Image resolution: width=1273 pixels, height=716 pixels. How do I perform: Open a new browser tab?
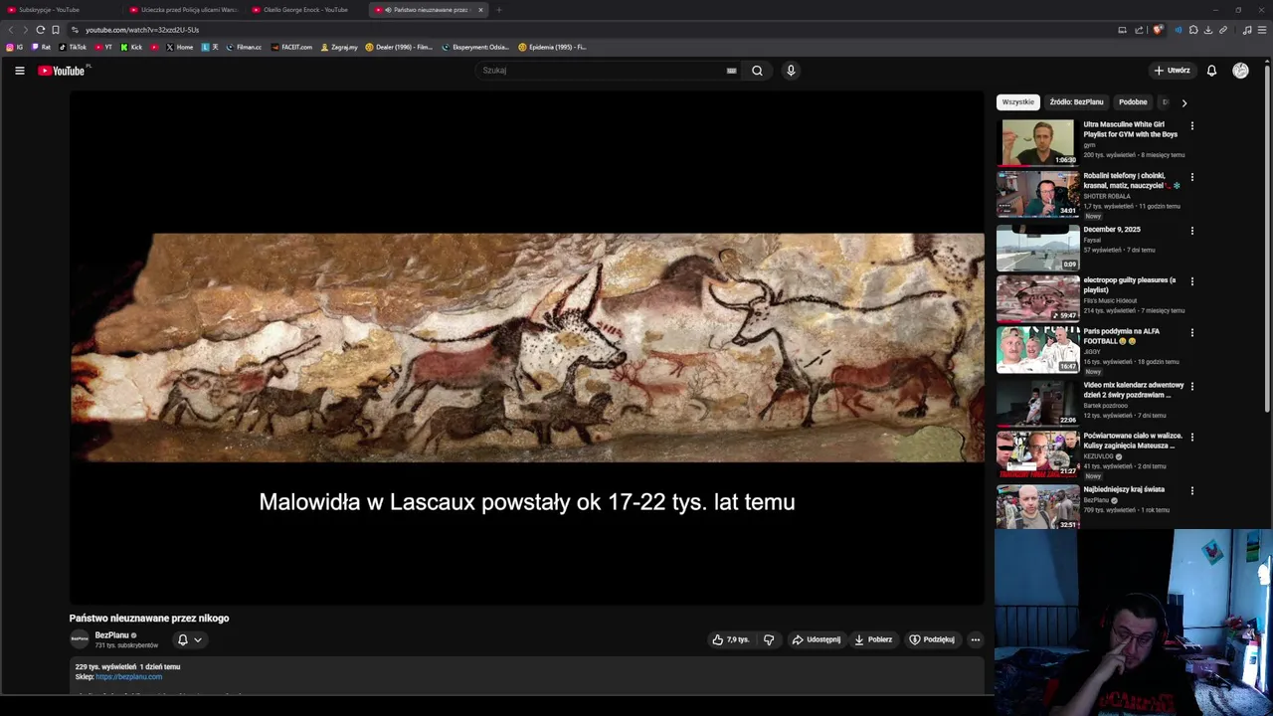coord(499,10)
